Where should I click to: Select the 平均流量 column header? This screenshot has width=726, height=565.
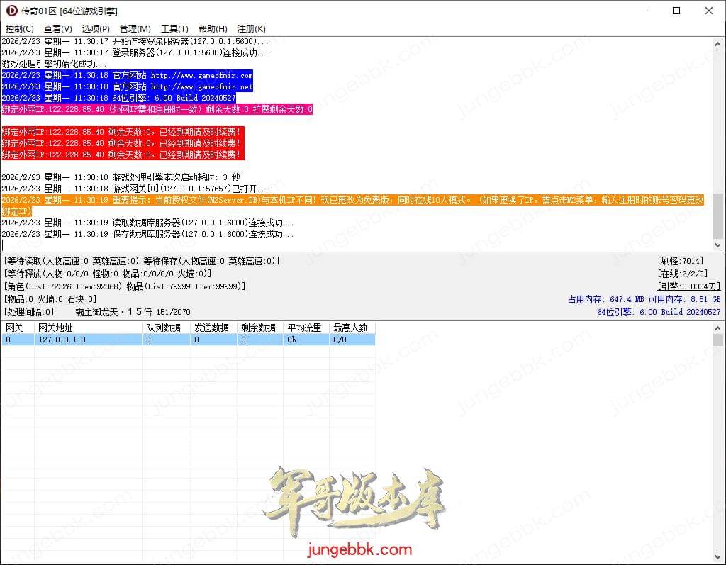304,328
